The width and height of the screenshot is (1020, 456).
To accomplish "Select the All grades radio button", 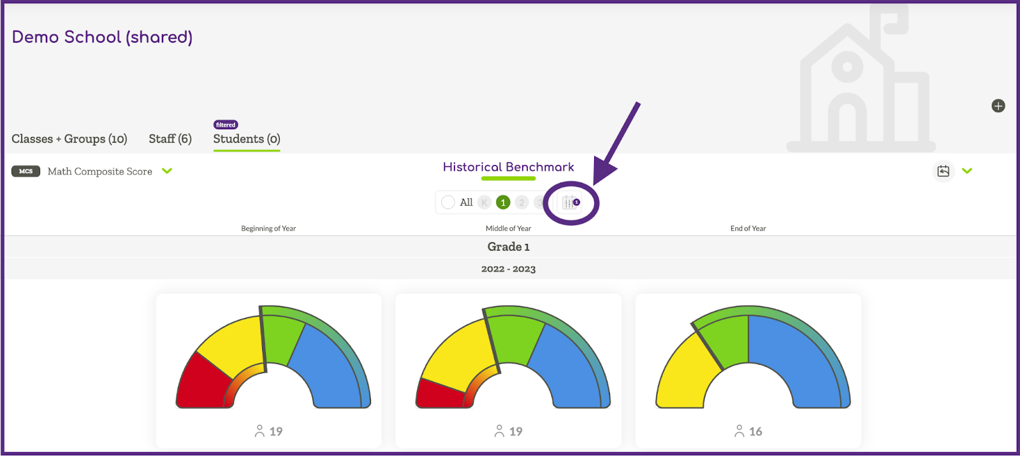I will (448, 203).
